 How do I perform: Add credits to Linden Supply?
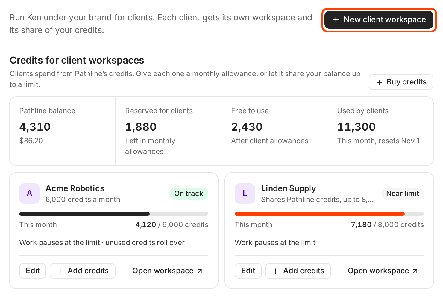tap(298, 271)
